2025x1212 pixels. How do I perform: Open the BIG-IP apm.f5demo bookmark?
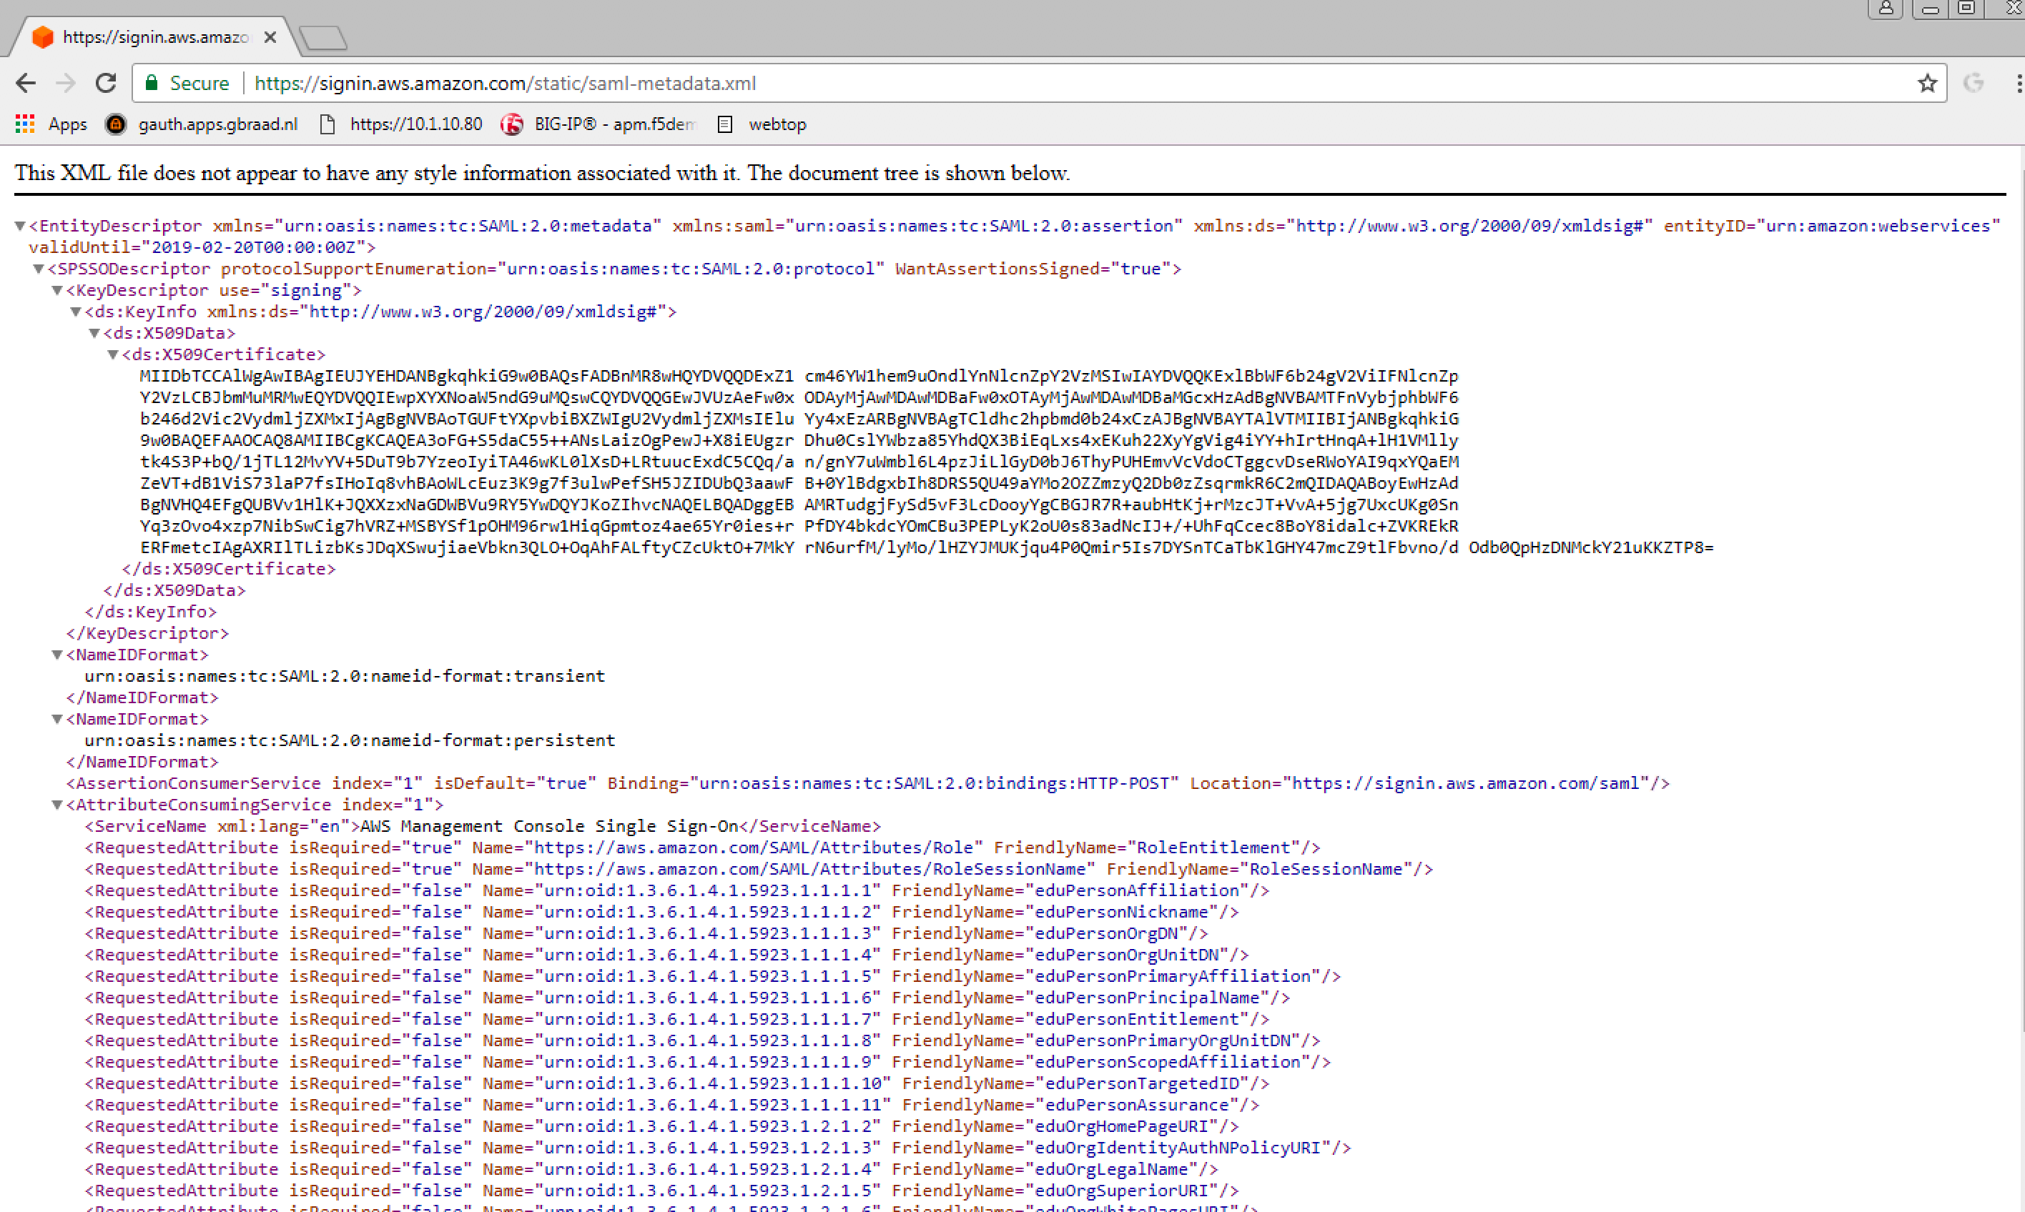(598, 124)
